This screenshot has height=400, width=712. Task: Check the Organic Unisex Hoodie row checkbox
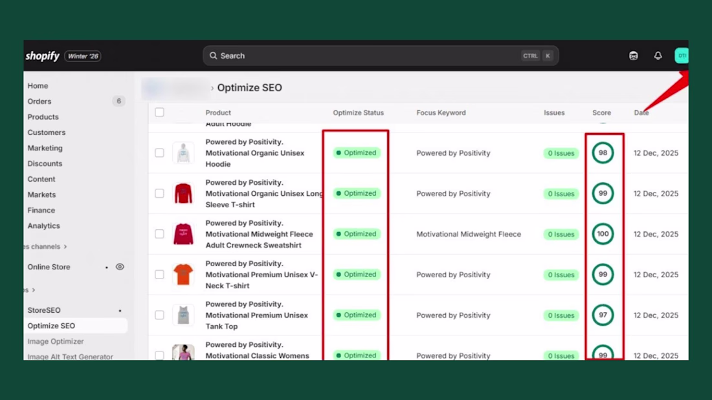pos(159,153)
